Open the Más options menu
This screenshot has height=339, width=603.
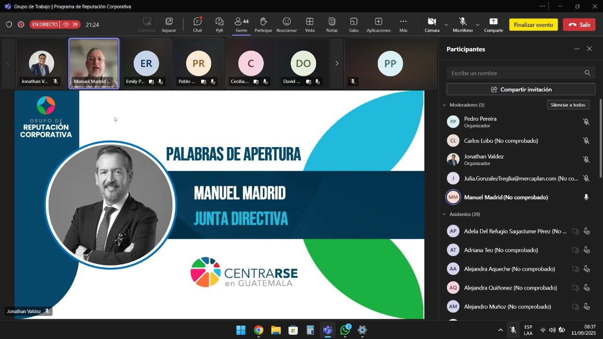(403, 25)
